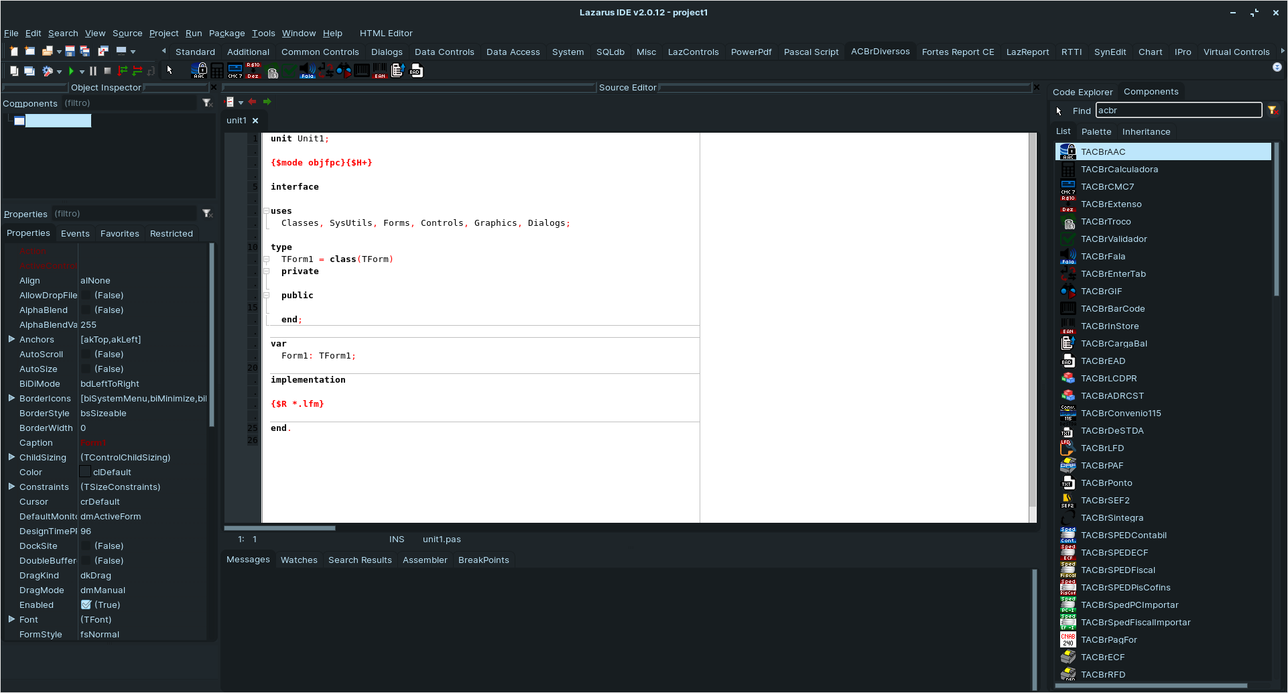1288x693 pixels.
Task: Toggle the AllowDropFiles checkbox
Action: click(86, 295)
